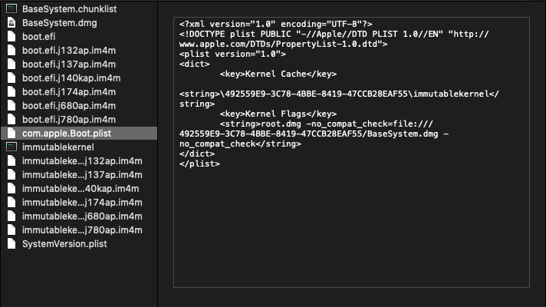Click the immutablekernel executable icon
546x307 pixels.
[x=12, y=147]
